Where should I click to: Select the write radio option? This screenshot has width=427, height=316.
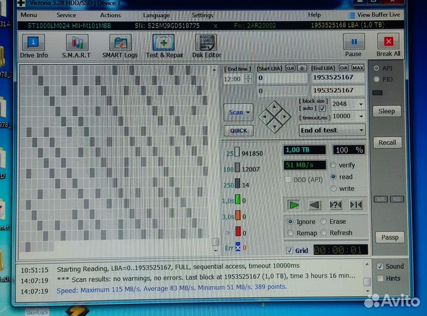coord(334,188)
